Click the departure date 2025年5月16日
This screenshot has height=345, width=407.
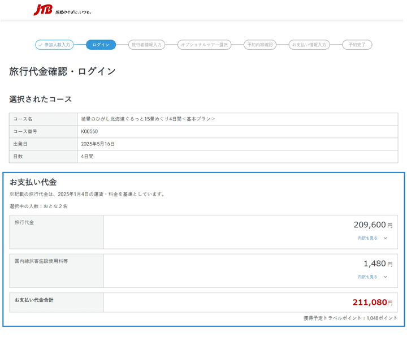coord(98,144)
